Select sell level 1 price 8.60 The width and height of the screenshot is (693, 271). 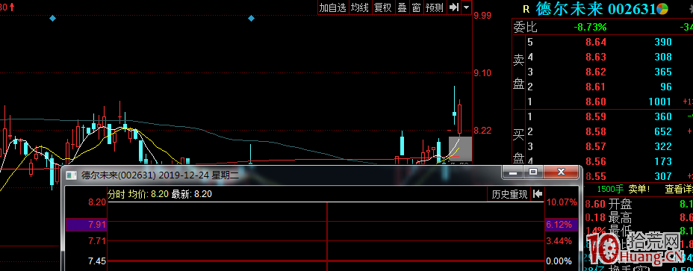[x=596, y=102]
